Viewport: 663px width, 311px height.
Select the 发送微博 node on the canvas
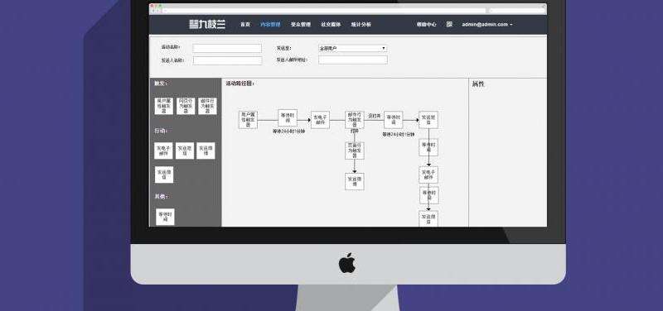[355, 181]
